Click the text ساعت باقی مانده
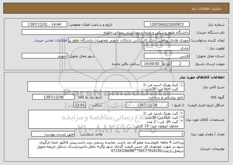 tap(126, 64)
